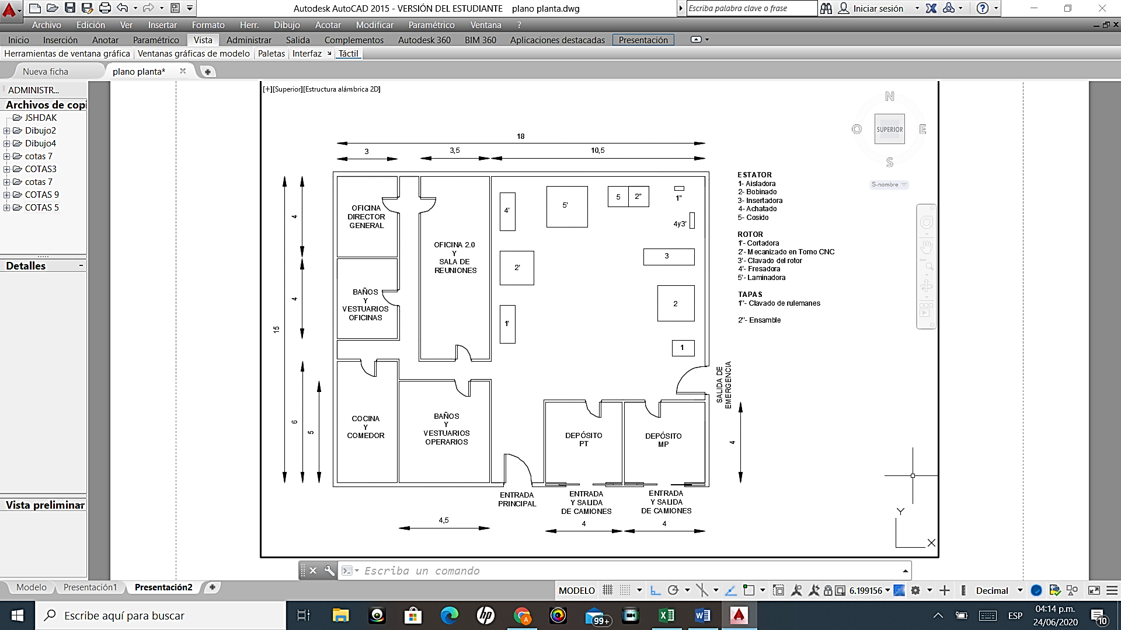Click the Clean Screen icon in status bar
Screen dimensions: 1121x630
tap(1094, 590)
